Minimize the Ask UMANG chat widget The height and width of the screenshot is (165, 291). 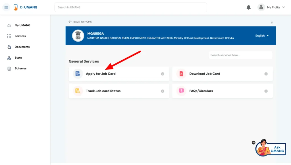(253, 143)
